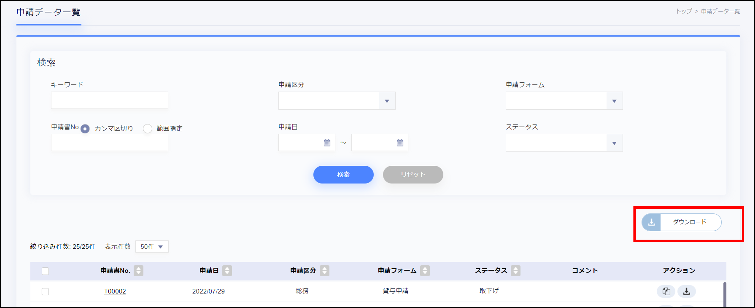Open the 申請日 start date calendar icon
Screen dimensions: 755x308
click(327, 143)
